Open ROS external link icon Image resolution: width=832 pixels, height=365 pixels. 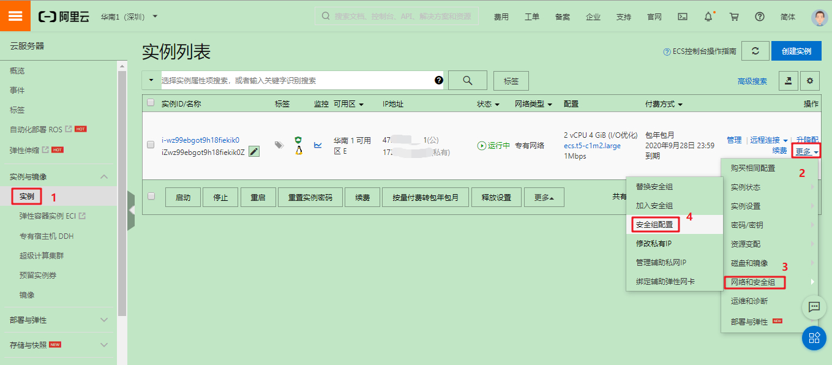(69, 129)
